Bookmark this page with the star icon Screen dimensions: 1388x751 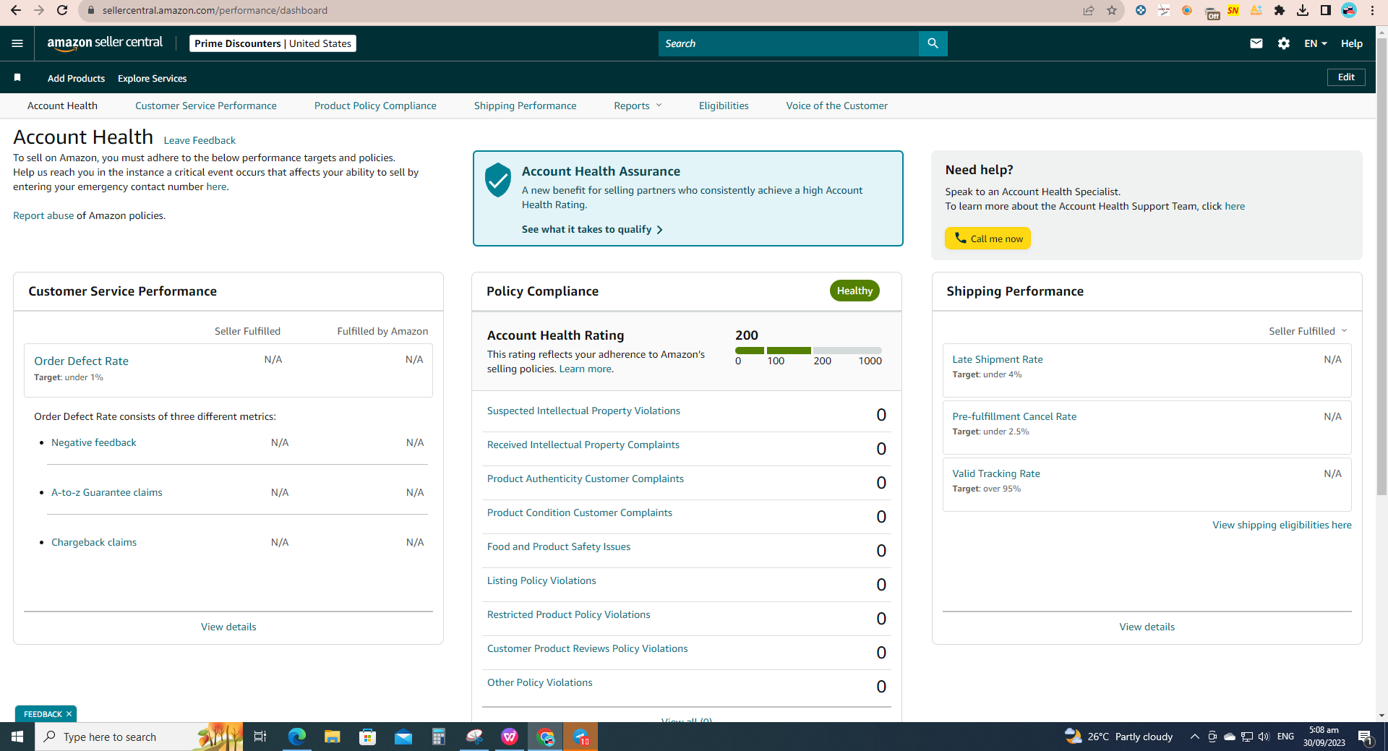(1112, 10)
